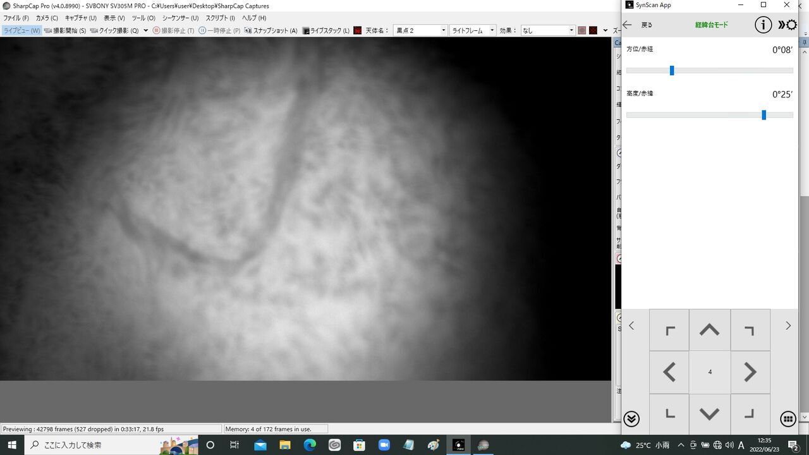Adjust the 高度/赤緯 slider in SynScan

(x=710, y=115)
